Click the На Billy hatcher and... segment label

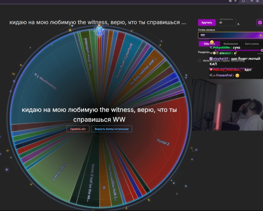[x=143, y=72]
